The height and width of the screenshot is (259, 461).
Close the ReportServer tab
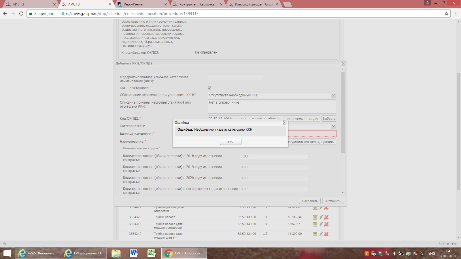[166, 4]
